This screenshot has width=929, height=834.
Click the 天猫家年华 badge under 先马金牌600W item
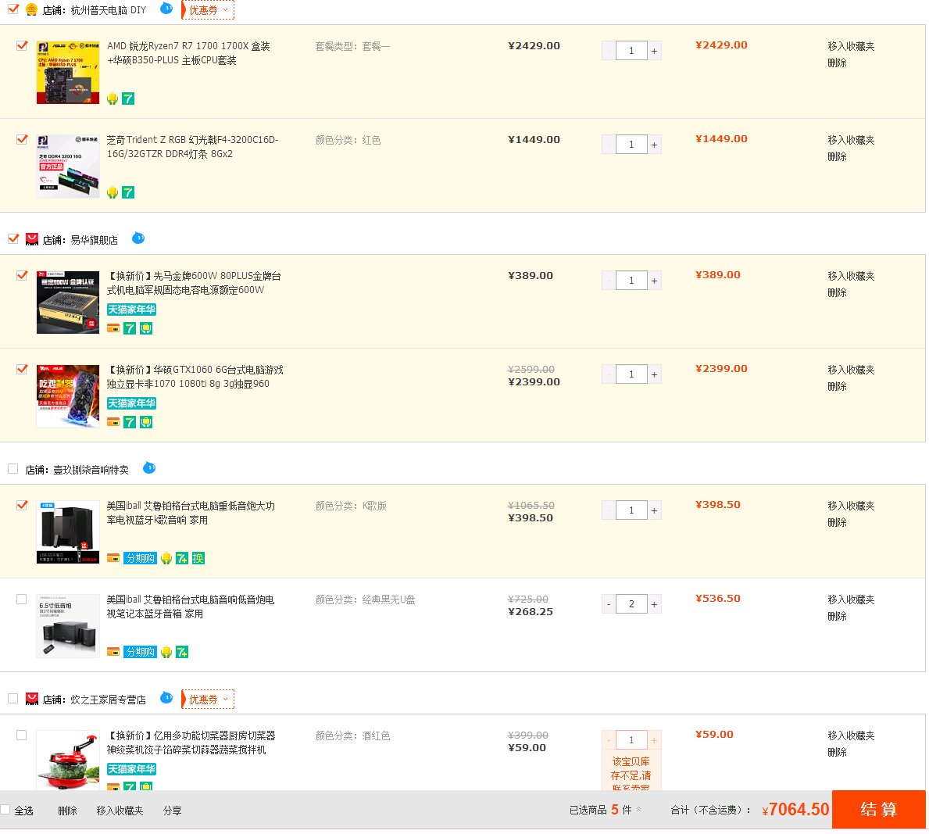pyautogui.click(x=131, y=310)
